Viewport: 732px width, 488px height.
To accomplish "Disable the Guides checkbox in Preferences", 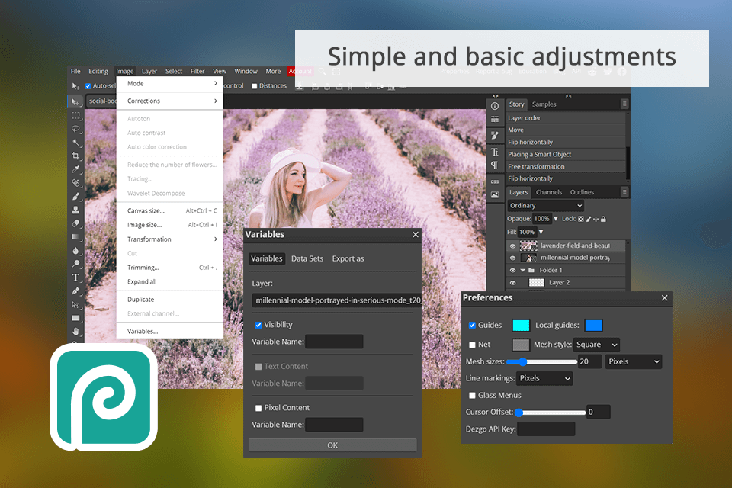I will [472, 326].
